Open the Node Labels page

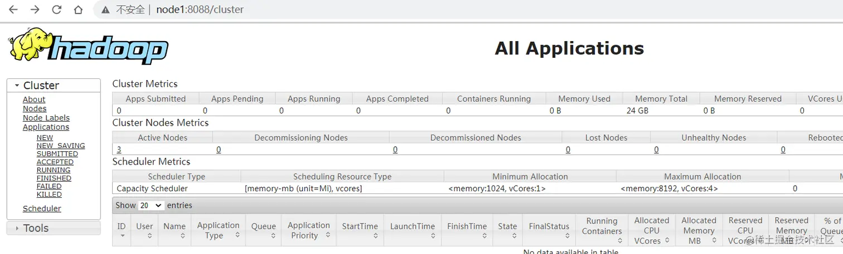click(x=46, y=118)
